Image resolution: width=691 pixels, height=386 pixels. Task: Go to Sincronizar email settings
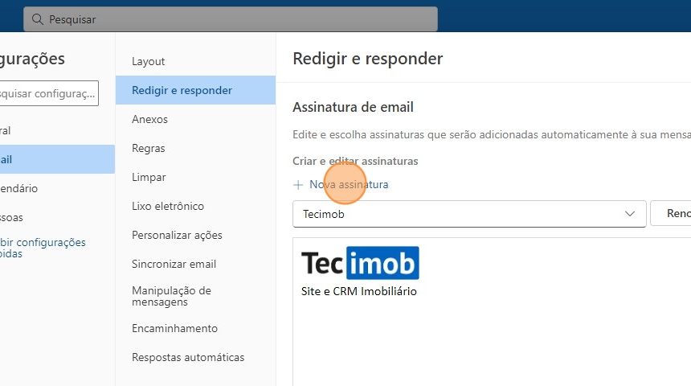174,264
